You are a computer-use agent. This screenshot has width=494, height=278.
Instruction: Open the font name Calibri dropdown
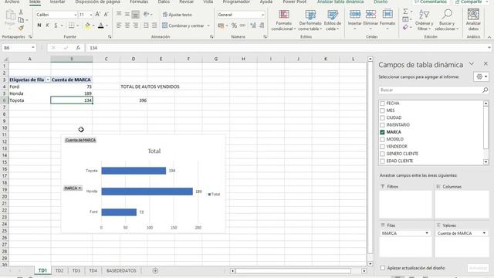pyautogui.click(x=76, y=15)
